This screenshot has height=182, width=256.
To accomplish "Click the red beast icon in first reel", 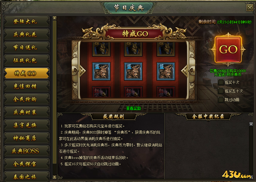I will [101, 92].
